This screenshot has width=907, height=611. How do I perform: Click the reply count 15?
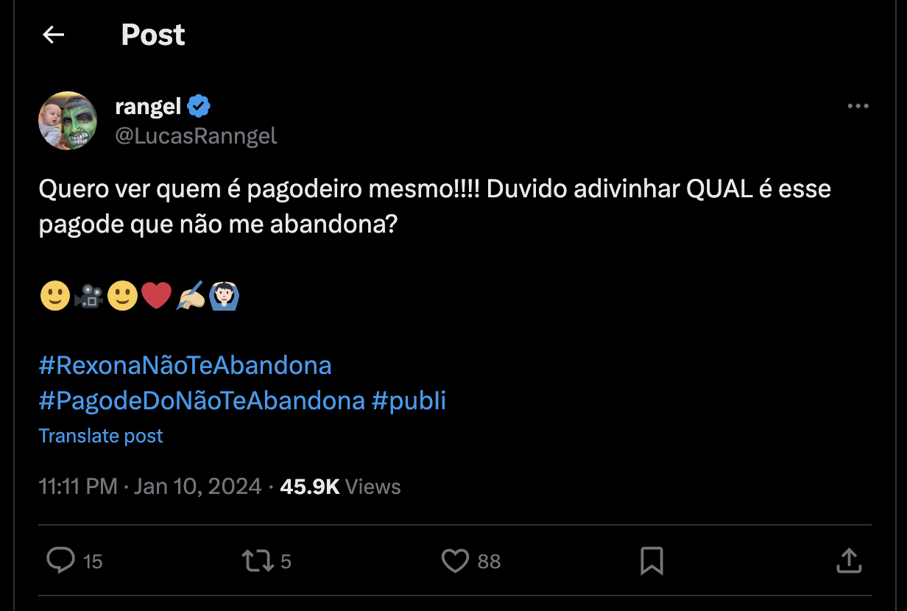coord(93,562)
